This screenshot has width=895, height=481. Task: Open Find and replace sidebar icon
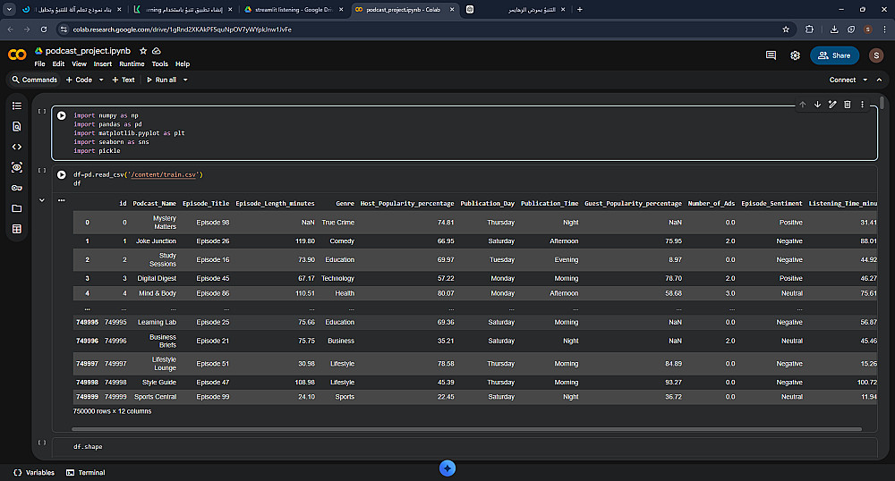click(16, 127)
